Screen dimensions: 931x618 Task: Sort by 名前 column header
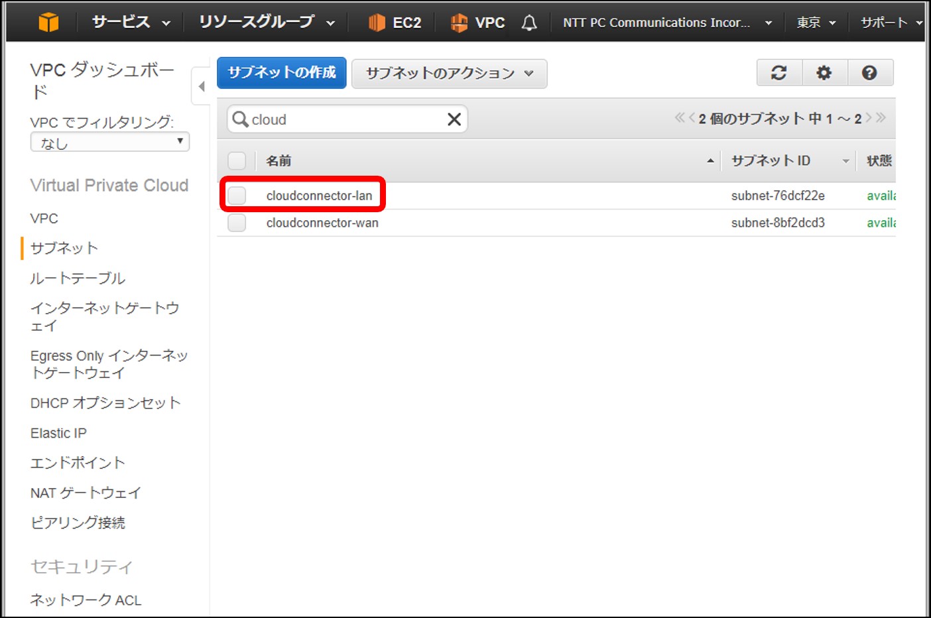pos(279,160)
